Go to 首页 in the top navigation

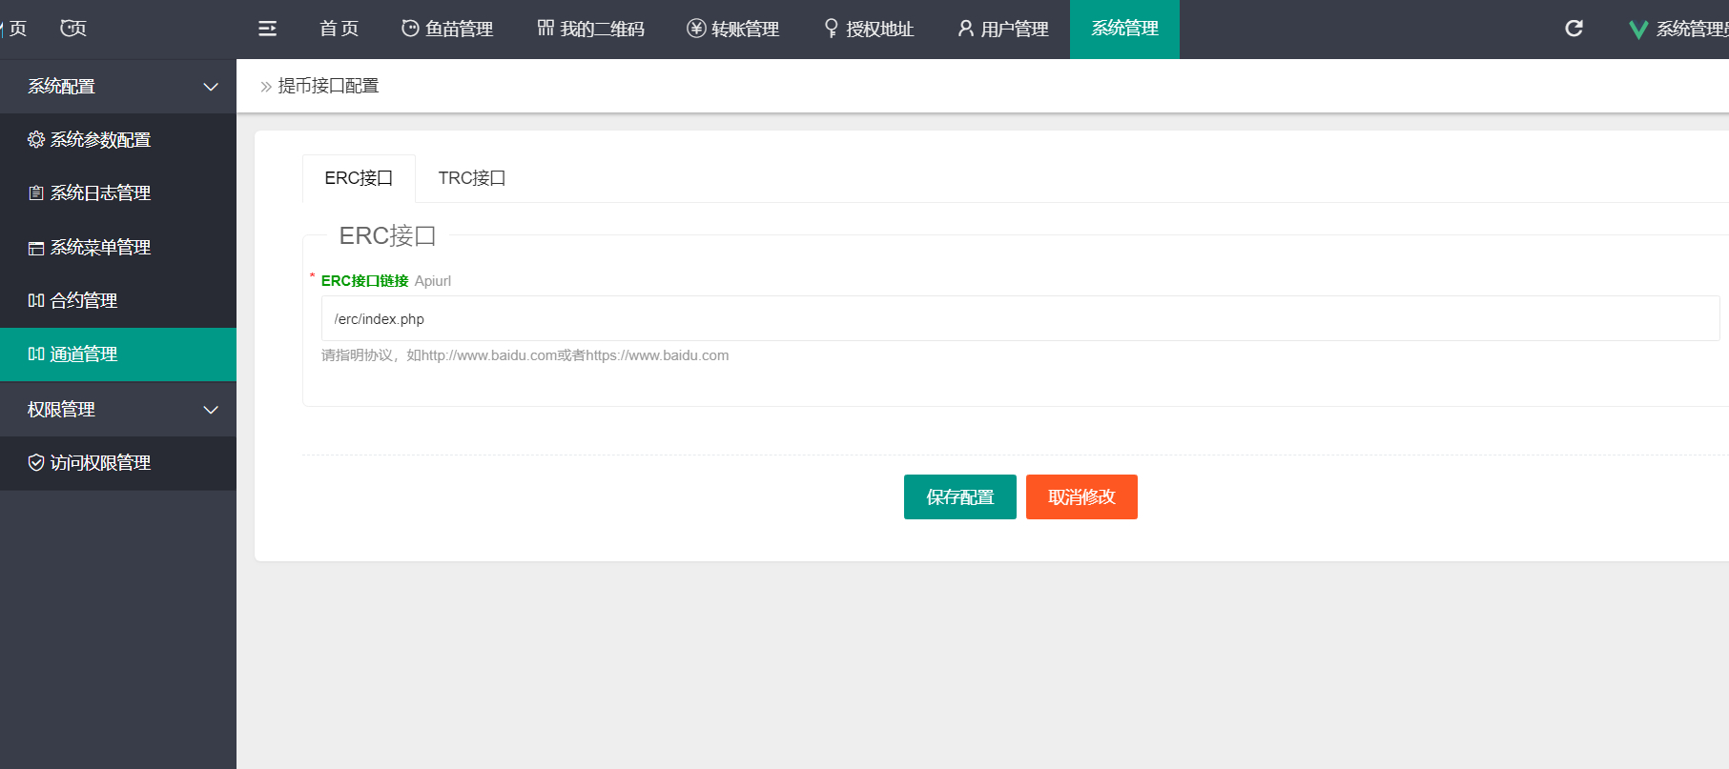(x=339, y=29)
